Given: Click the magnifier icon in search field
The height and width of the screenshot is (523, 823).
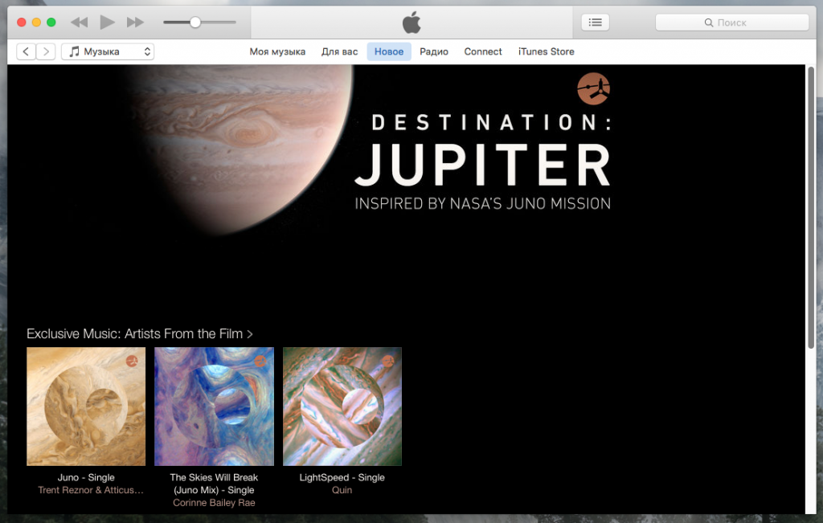Looking at the screenshot, I should pos(709,22).
